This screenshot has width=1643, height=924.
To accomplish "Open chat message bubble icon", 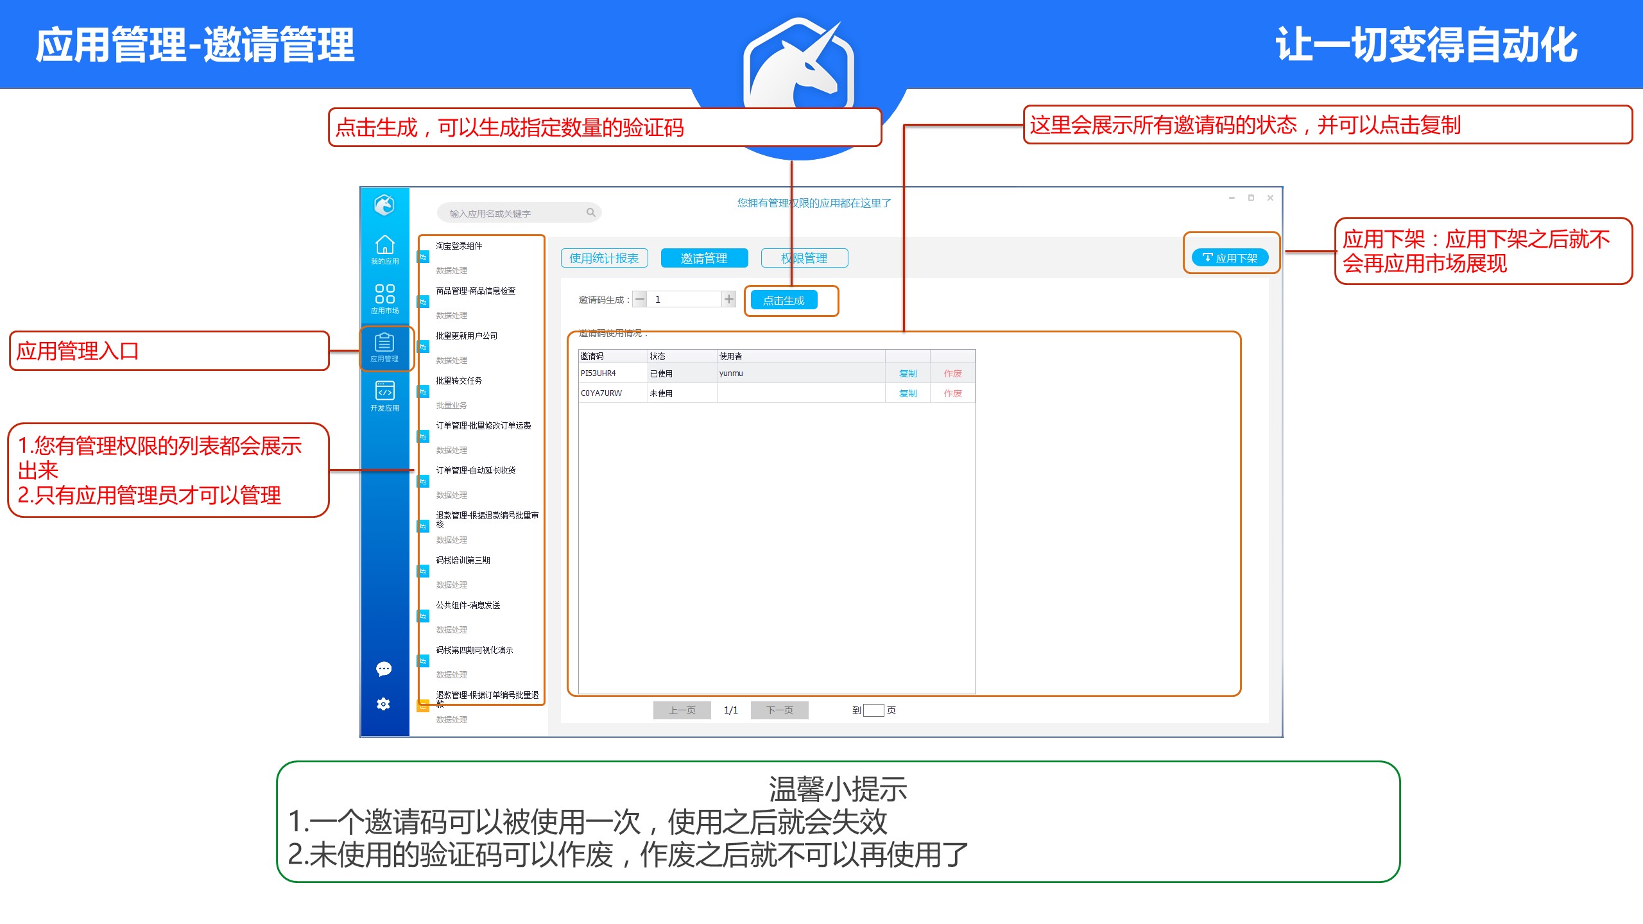I will pyautogui.click(x=384, y=669).
